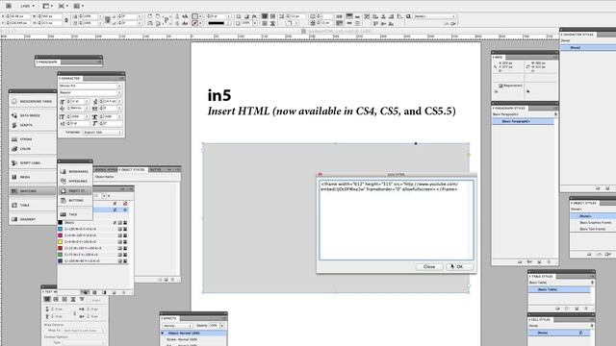The height and width of the screenshot is (346, 616).
Task: Select the Paragraph panel tab
Action: click(47, 62)
